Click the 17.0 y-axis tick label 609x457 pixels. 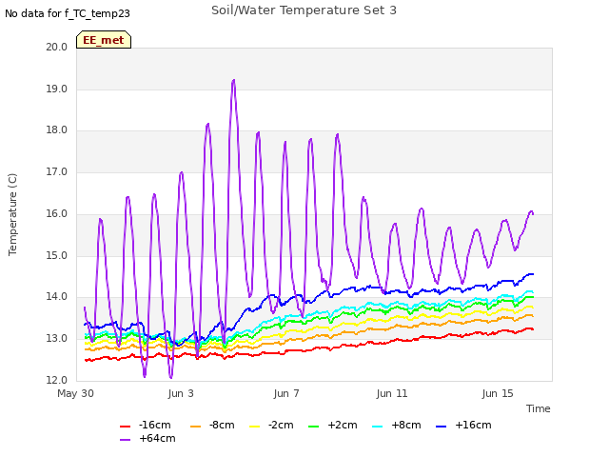57,171
